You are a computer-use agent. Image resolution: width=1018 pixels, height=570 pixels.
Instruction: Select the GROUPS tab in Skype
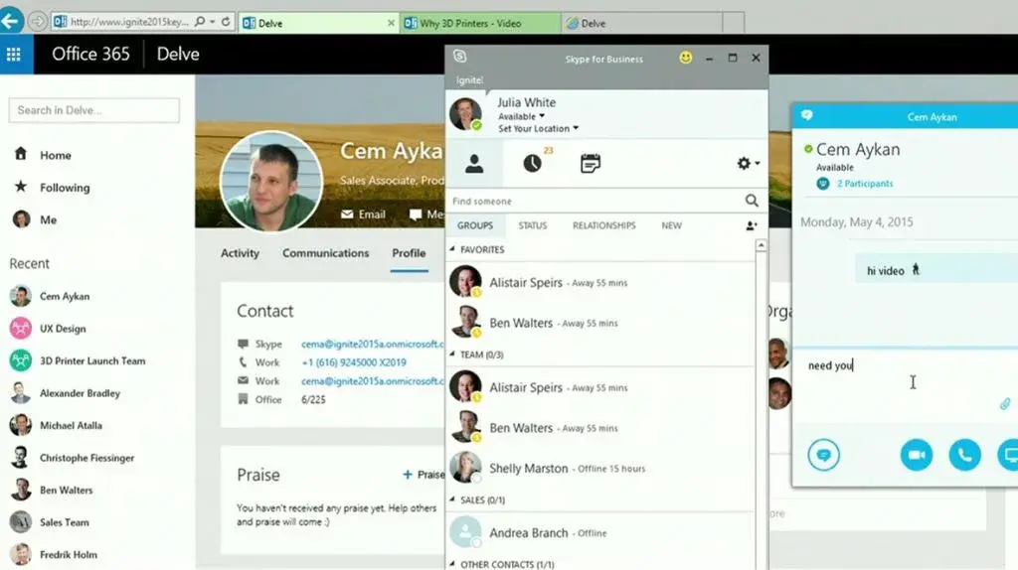click(x=474, y=225)
